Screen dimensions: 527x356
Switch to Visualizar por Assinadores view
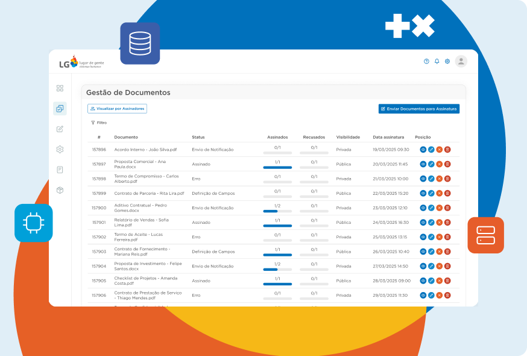[117, 109]
